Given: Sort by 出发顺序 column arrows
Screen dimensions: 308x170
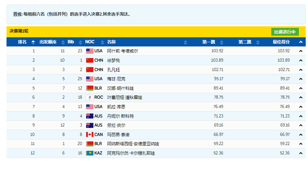Looking at the screenshot, I should (x=63, y=42).
